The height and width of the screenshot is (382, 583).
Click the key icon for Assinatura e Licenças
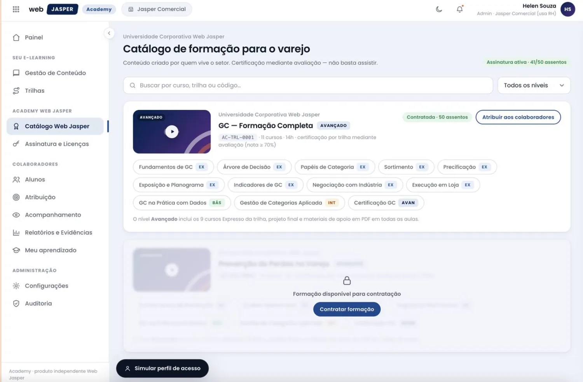[x=16, y=144]
